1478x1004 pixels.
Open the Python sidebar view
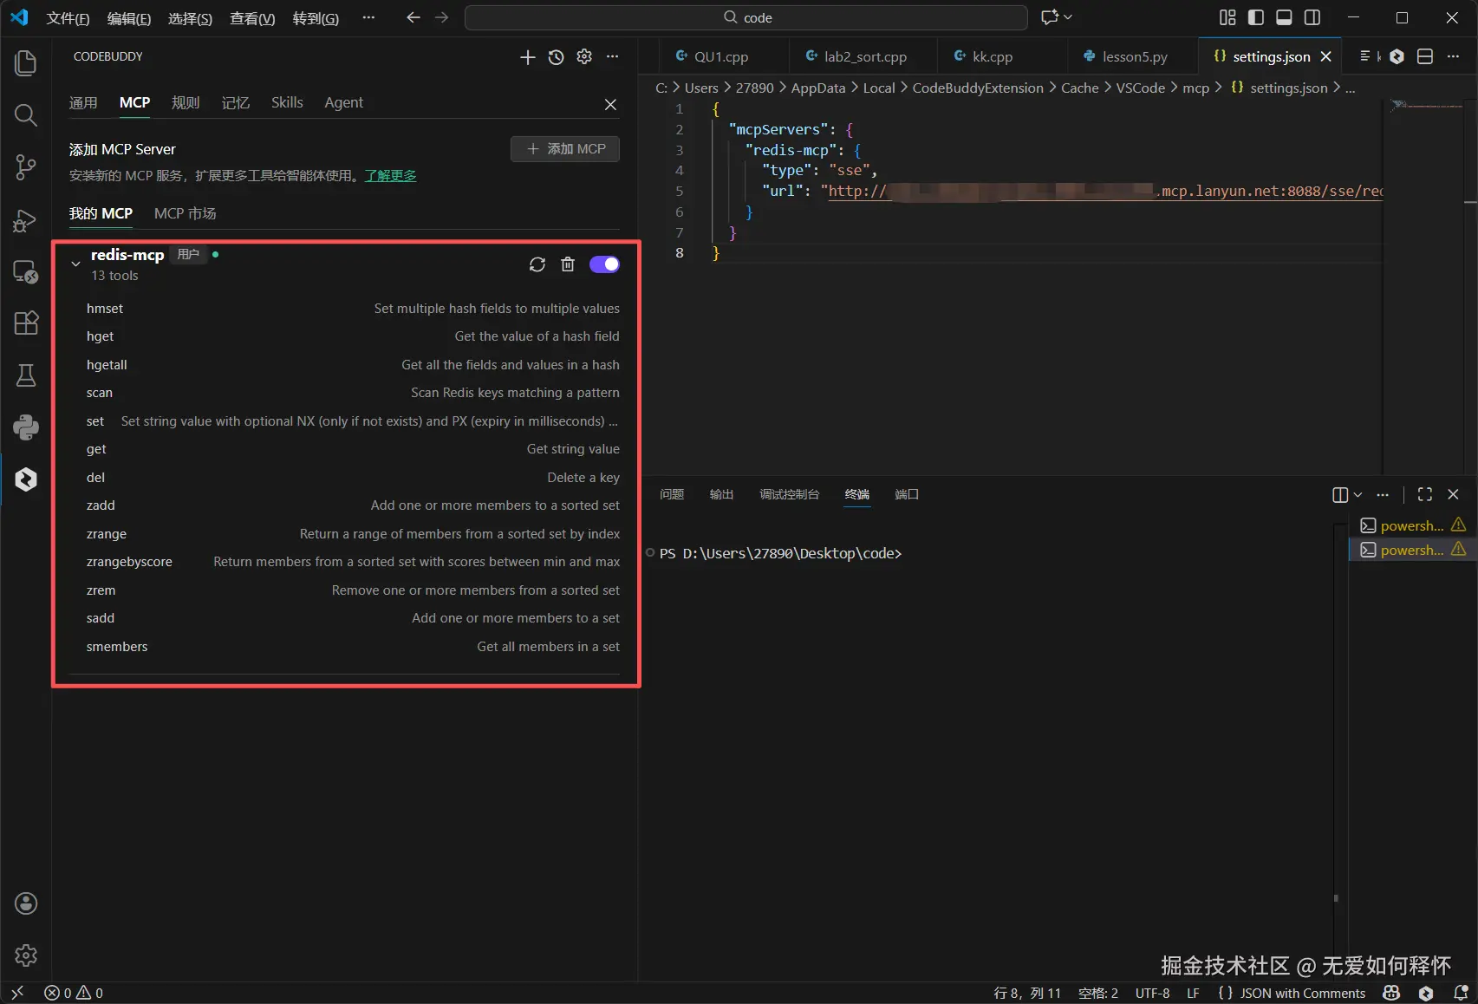pyautogui.click(x=26, y=427)
